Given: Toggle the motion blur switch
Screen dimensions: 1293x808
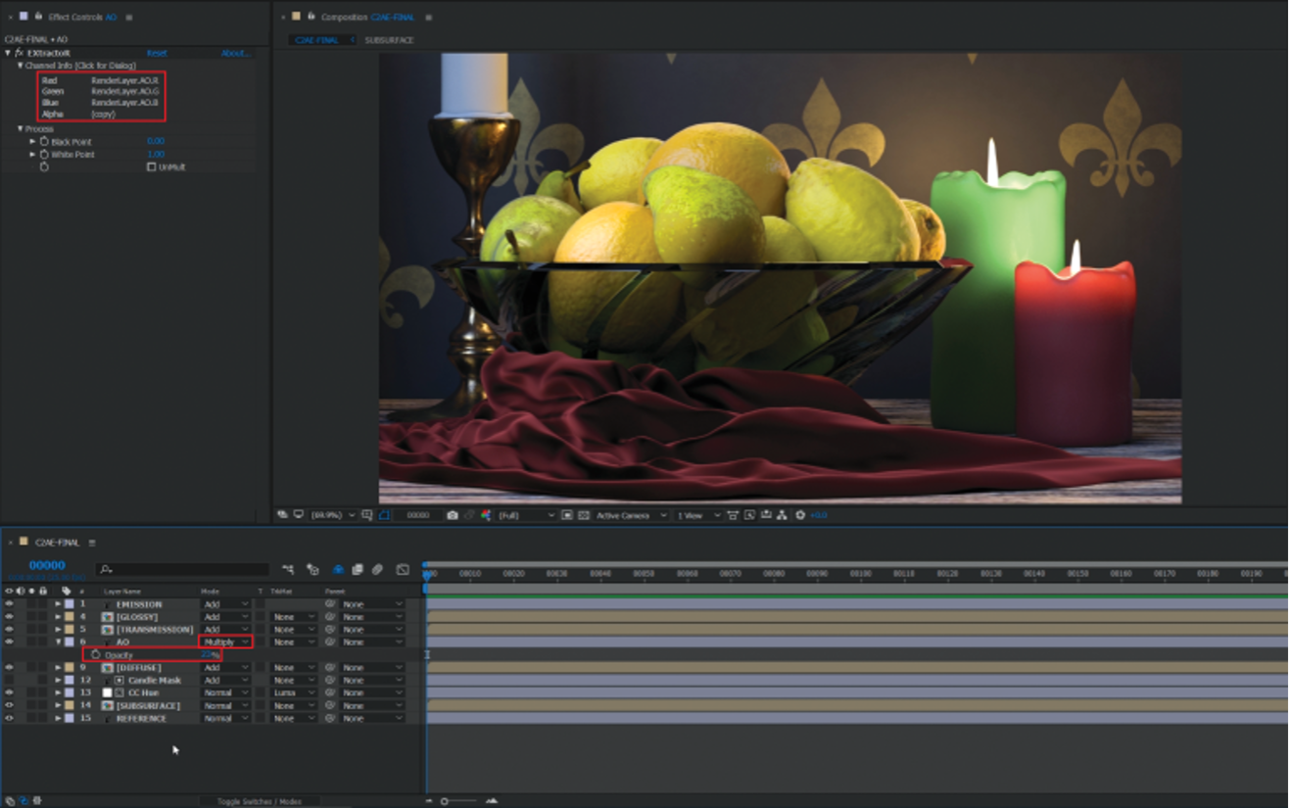Looking at the screenshot, I should coord(376,569).
